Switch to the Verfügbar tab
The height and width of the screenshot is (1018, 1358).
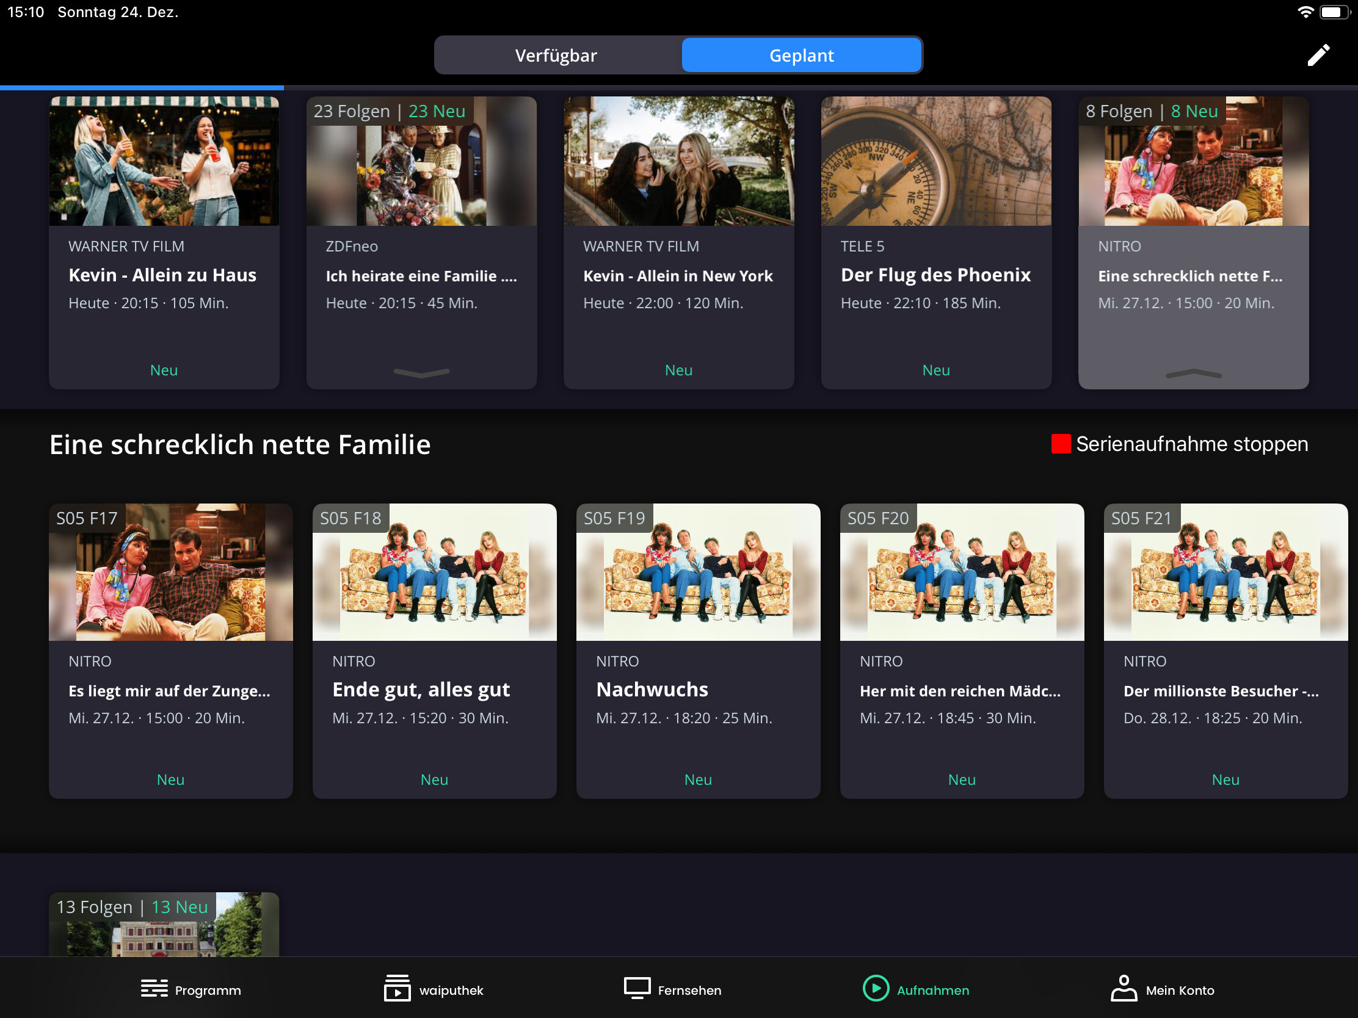tap(557, 55)
